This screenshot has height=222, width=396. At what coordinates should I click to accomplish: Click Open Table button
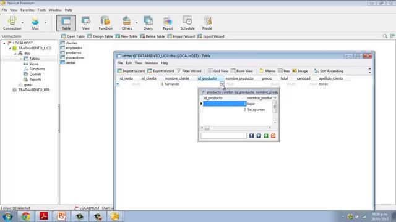click(73, 36)
